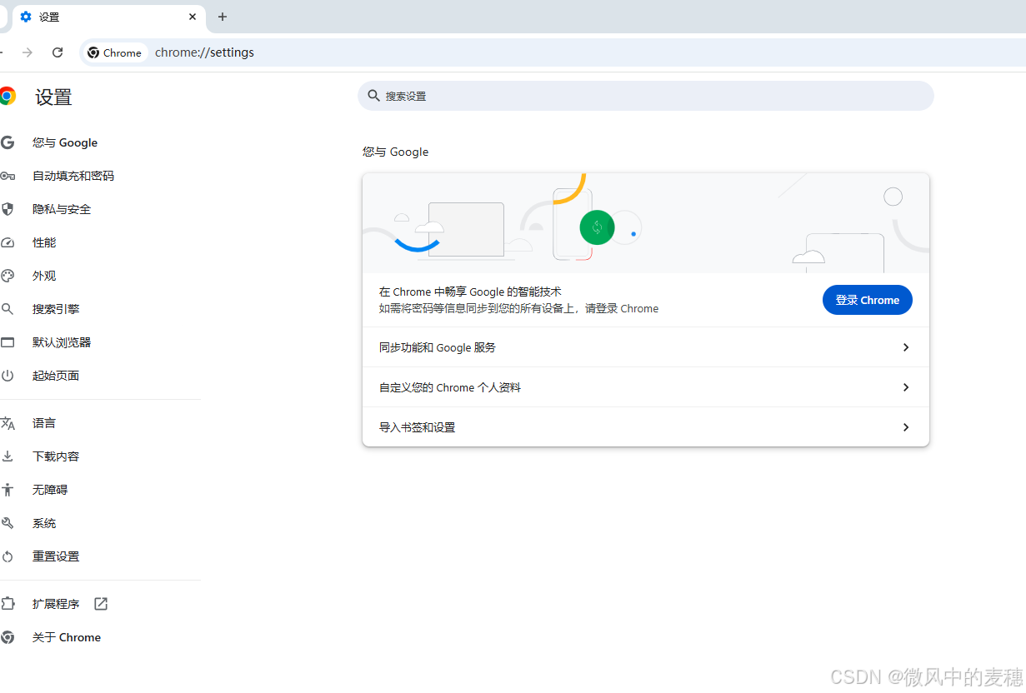Click the magnifier icon for 搜索引擎
Screen dimensions: 1026x693
pyautogui.click(x=8, y=309)
